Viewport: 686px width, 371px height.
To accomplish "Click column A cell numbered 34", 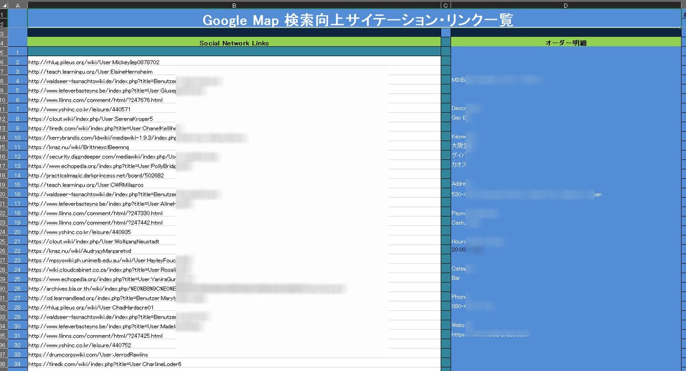I will 17,364.
